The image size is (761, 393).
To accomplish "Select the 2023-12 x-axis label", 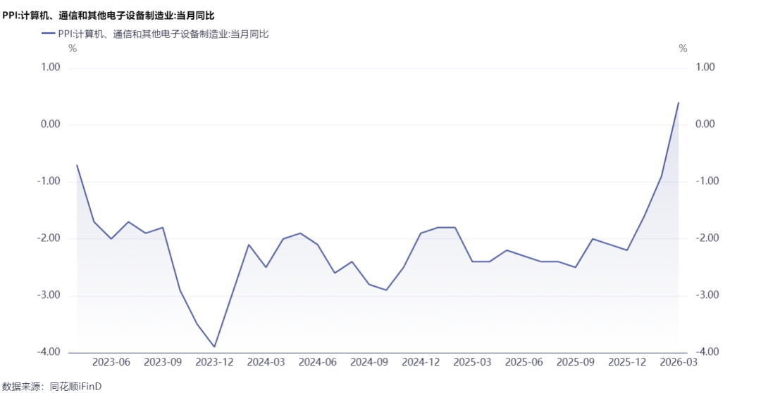I will 214,362.
